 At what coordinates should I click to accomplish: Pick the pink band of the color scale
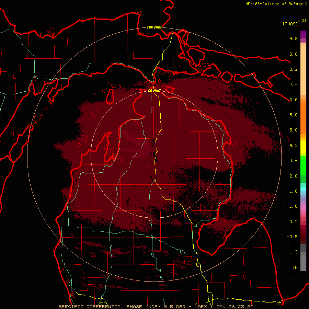[x=303, y=208]
